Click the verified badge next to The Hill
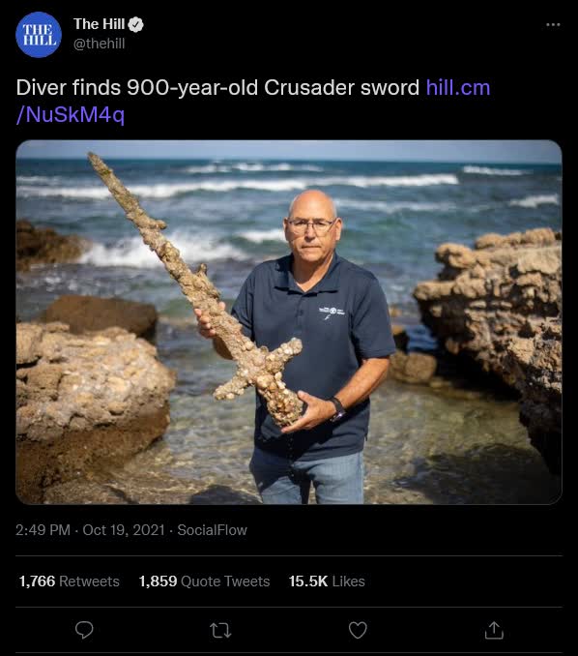The image size is (578, 656). click(x=135, y=25)
